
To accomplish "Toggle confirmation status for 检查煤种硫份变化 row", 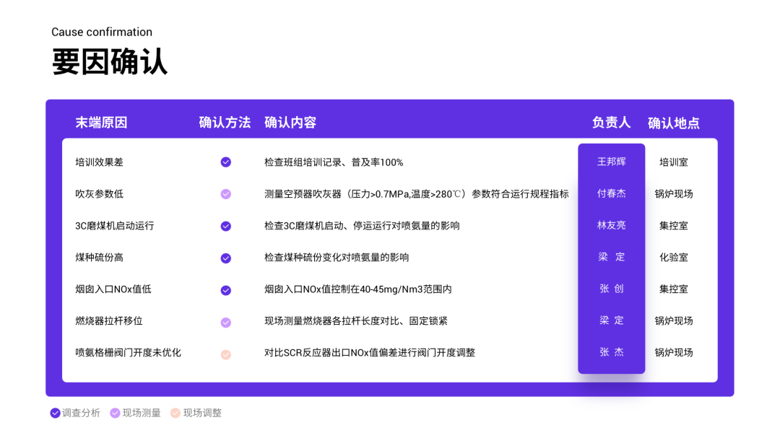I will click(x=225, y=257).
